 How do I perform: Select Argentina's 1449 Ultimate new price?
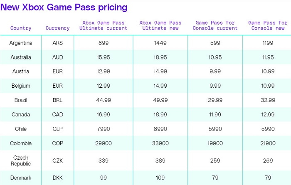[x=160, y=43]
